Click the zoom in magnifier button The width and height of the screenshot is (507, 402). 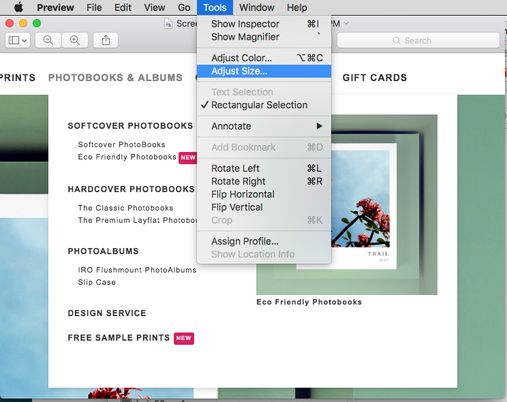tap(75, 40)
